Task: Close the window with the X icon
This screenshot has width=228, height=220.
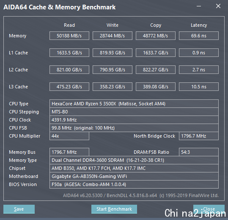Action: point(218,6)
